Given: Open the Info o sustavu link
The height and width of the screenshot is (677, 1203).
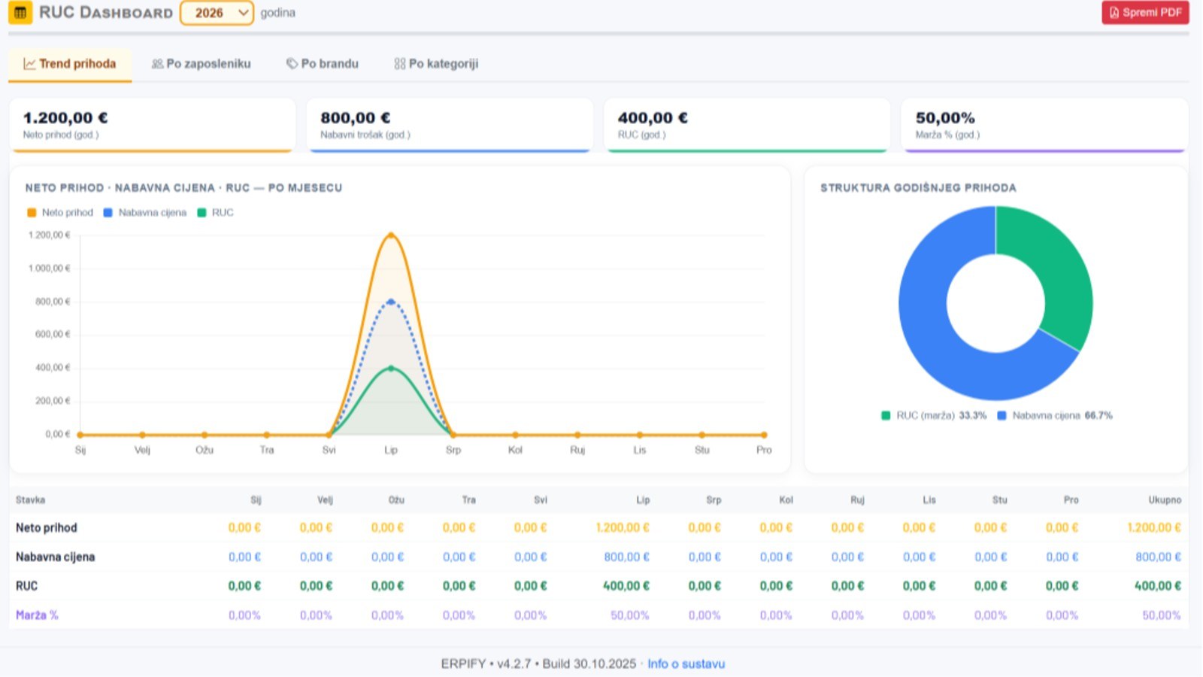Looking at the screenshot, I should tap(686, 664).
